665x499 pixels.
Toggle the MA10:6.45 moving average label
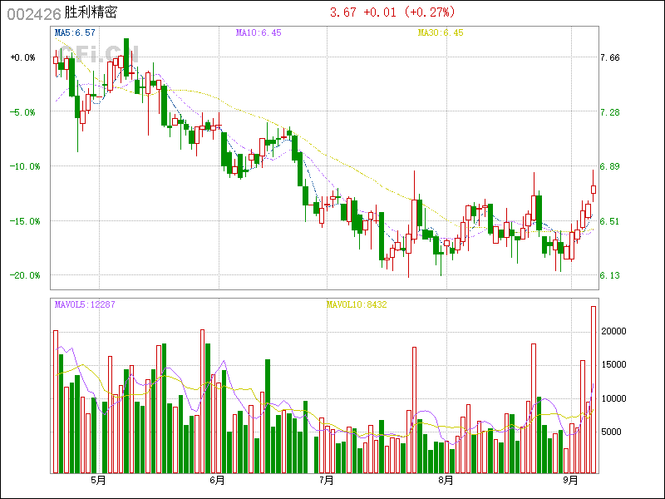(x=259, y=32)
